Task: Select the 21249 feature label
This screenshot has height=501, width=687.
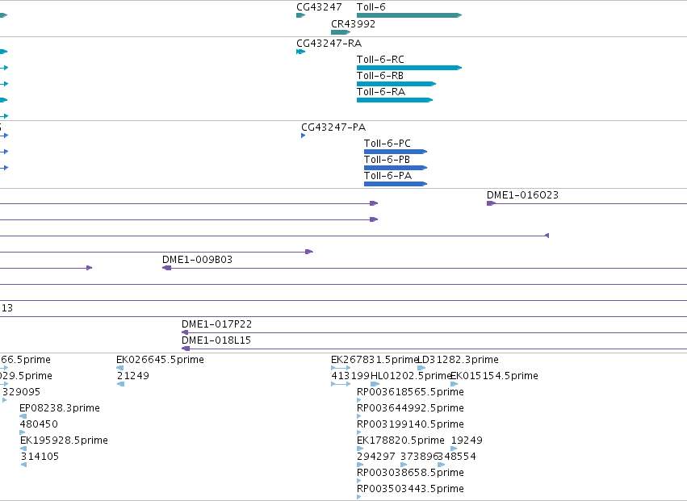Action: point(132,376)
